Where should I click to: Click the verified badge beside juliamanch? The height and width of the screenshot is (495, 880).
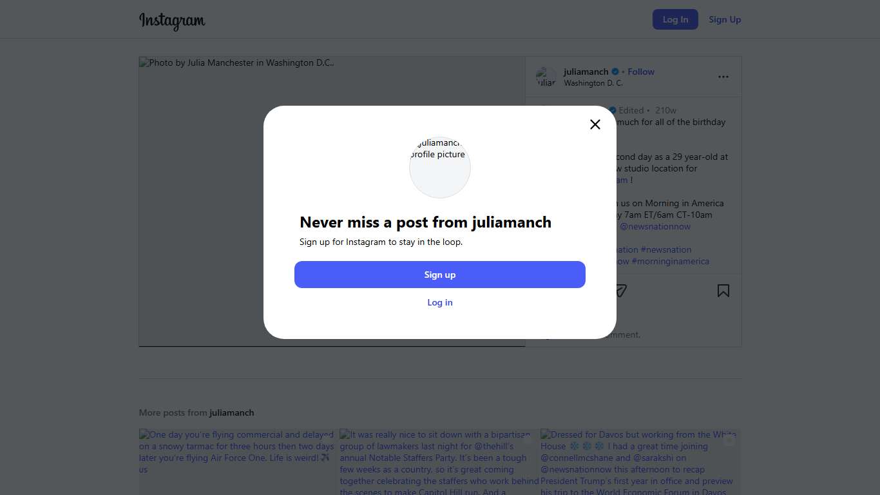[x=615, y=72]
